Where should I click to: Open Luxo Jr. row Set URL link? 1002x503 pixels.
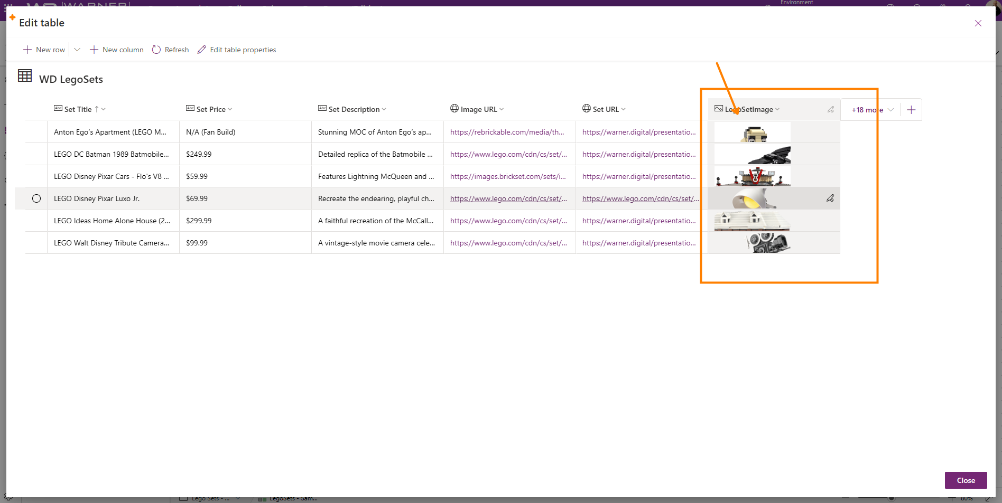click(641, 198)
